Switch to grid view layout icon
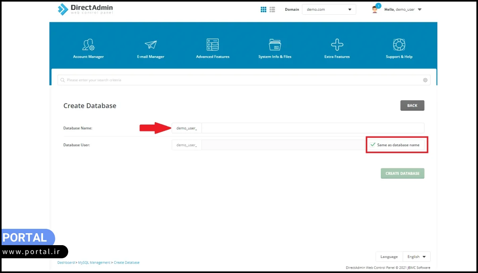Image resolution: width=478 pixels, height=273 pixels. pyautogui.click(x=263, y=10)
